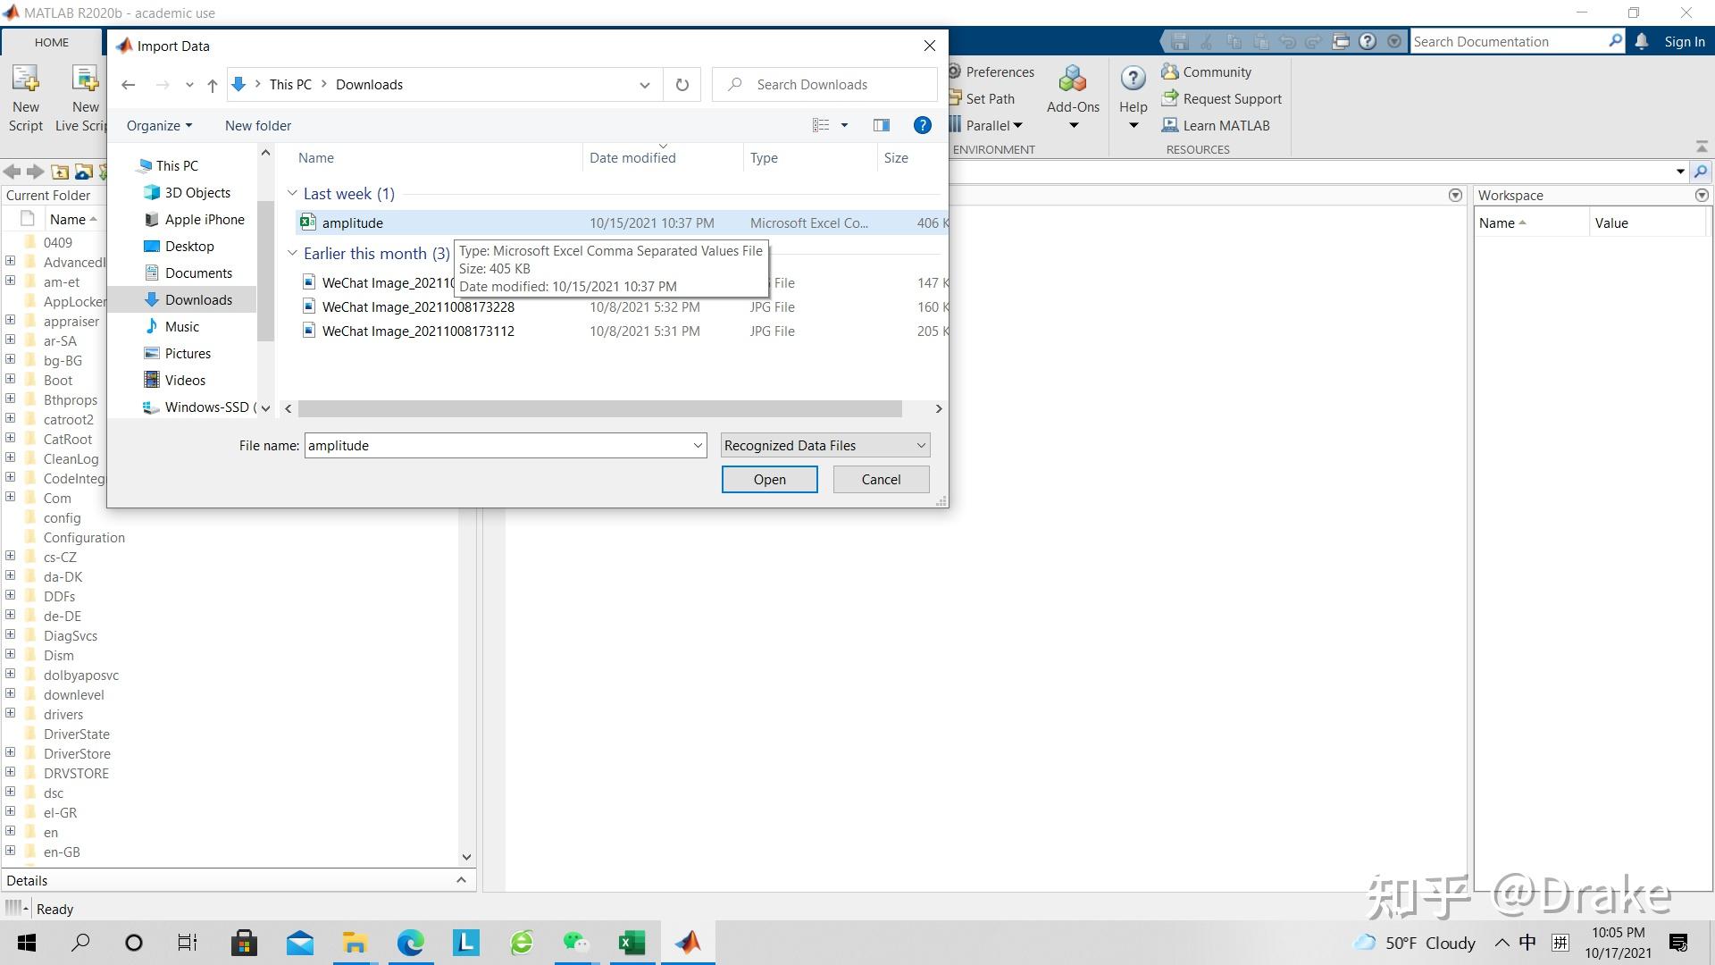
Task: Click the Cancel button
Action: pyautogui.click(x=881, y=479)
